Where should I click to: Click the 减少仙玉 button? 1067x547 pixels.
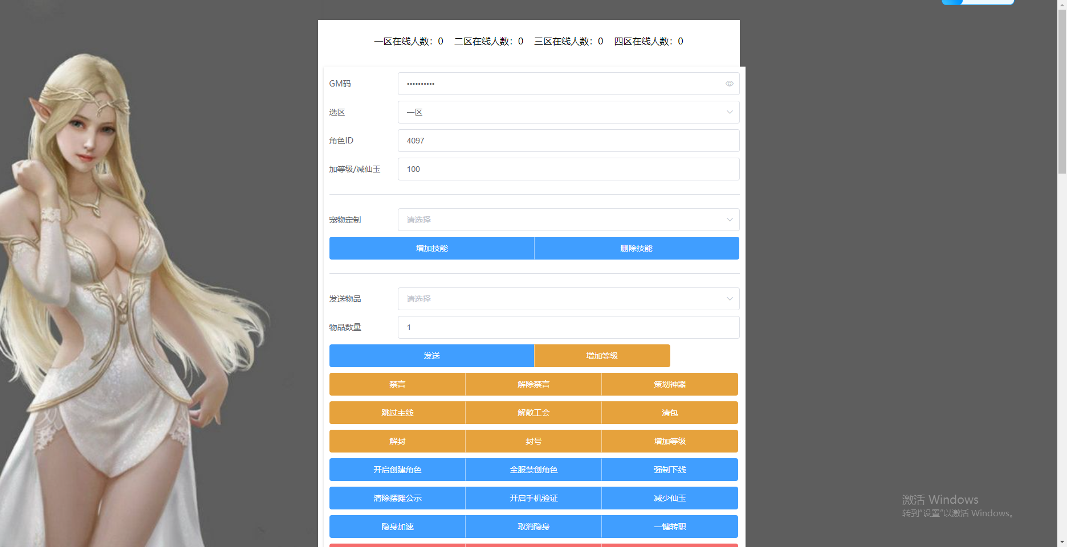tap(670, 498)
